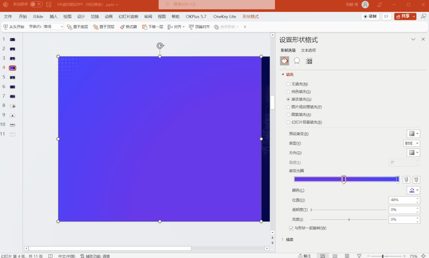Open gradient Direction (方向) dropdown
This screenshot has height=258, width=429.
(x=413, y=152)
